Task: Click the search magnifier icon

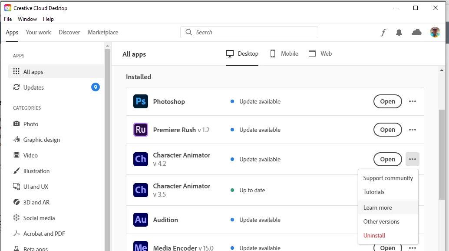Action: pyautogui.click(x=189, y=32)
